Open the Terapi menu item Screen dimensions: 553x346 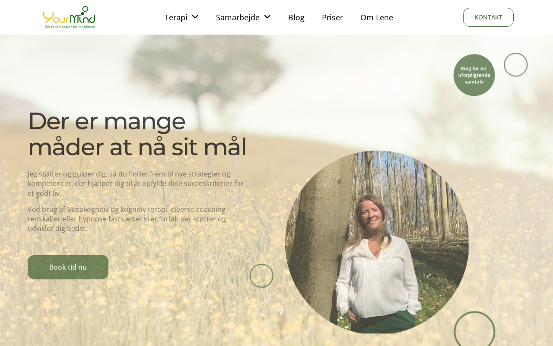[176, 17]
